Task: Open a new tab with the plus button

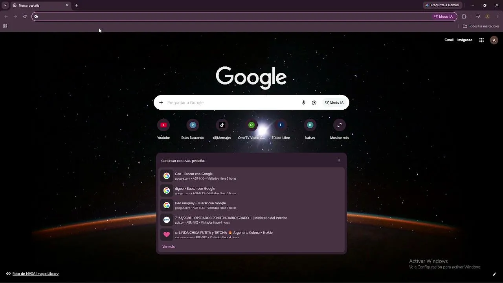Action: [76, 5]
